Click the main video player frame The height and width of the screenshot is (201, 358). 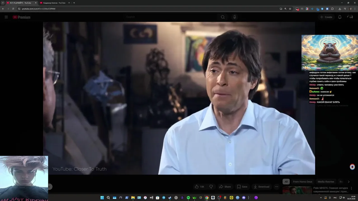coord(179,98)
